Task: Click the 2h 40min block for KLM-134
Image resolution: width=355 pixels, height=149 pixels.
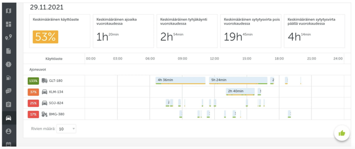Action: click(x=240, y=91)
